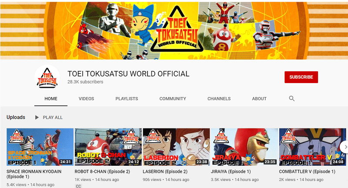Viewport: 348px width, 188px height.
Task: Open the Uploads section heading
Action: click(x=16, y=117)
